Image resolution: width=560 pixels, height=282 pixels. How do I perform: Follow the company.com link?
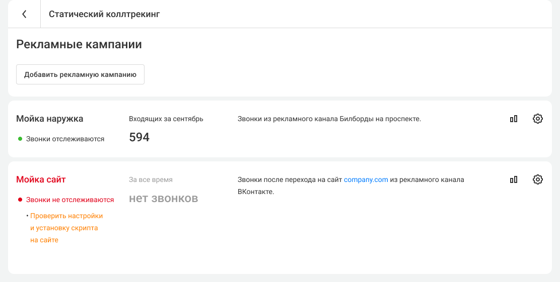366,179
